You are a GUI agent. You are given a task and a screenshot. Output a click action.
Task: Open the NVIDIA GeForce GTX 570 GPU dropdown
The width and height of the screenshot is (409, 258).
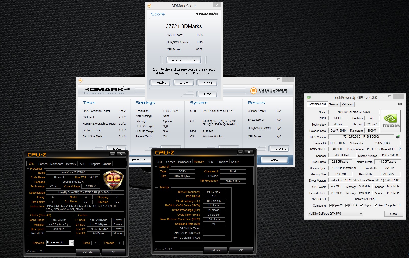pos(335,214)
